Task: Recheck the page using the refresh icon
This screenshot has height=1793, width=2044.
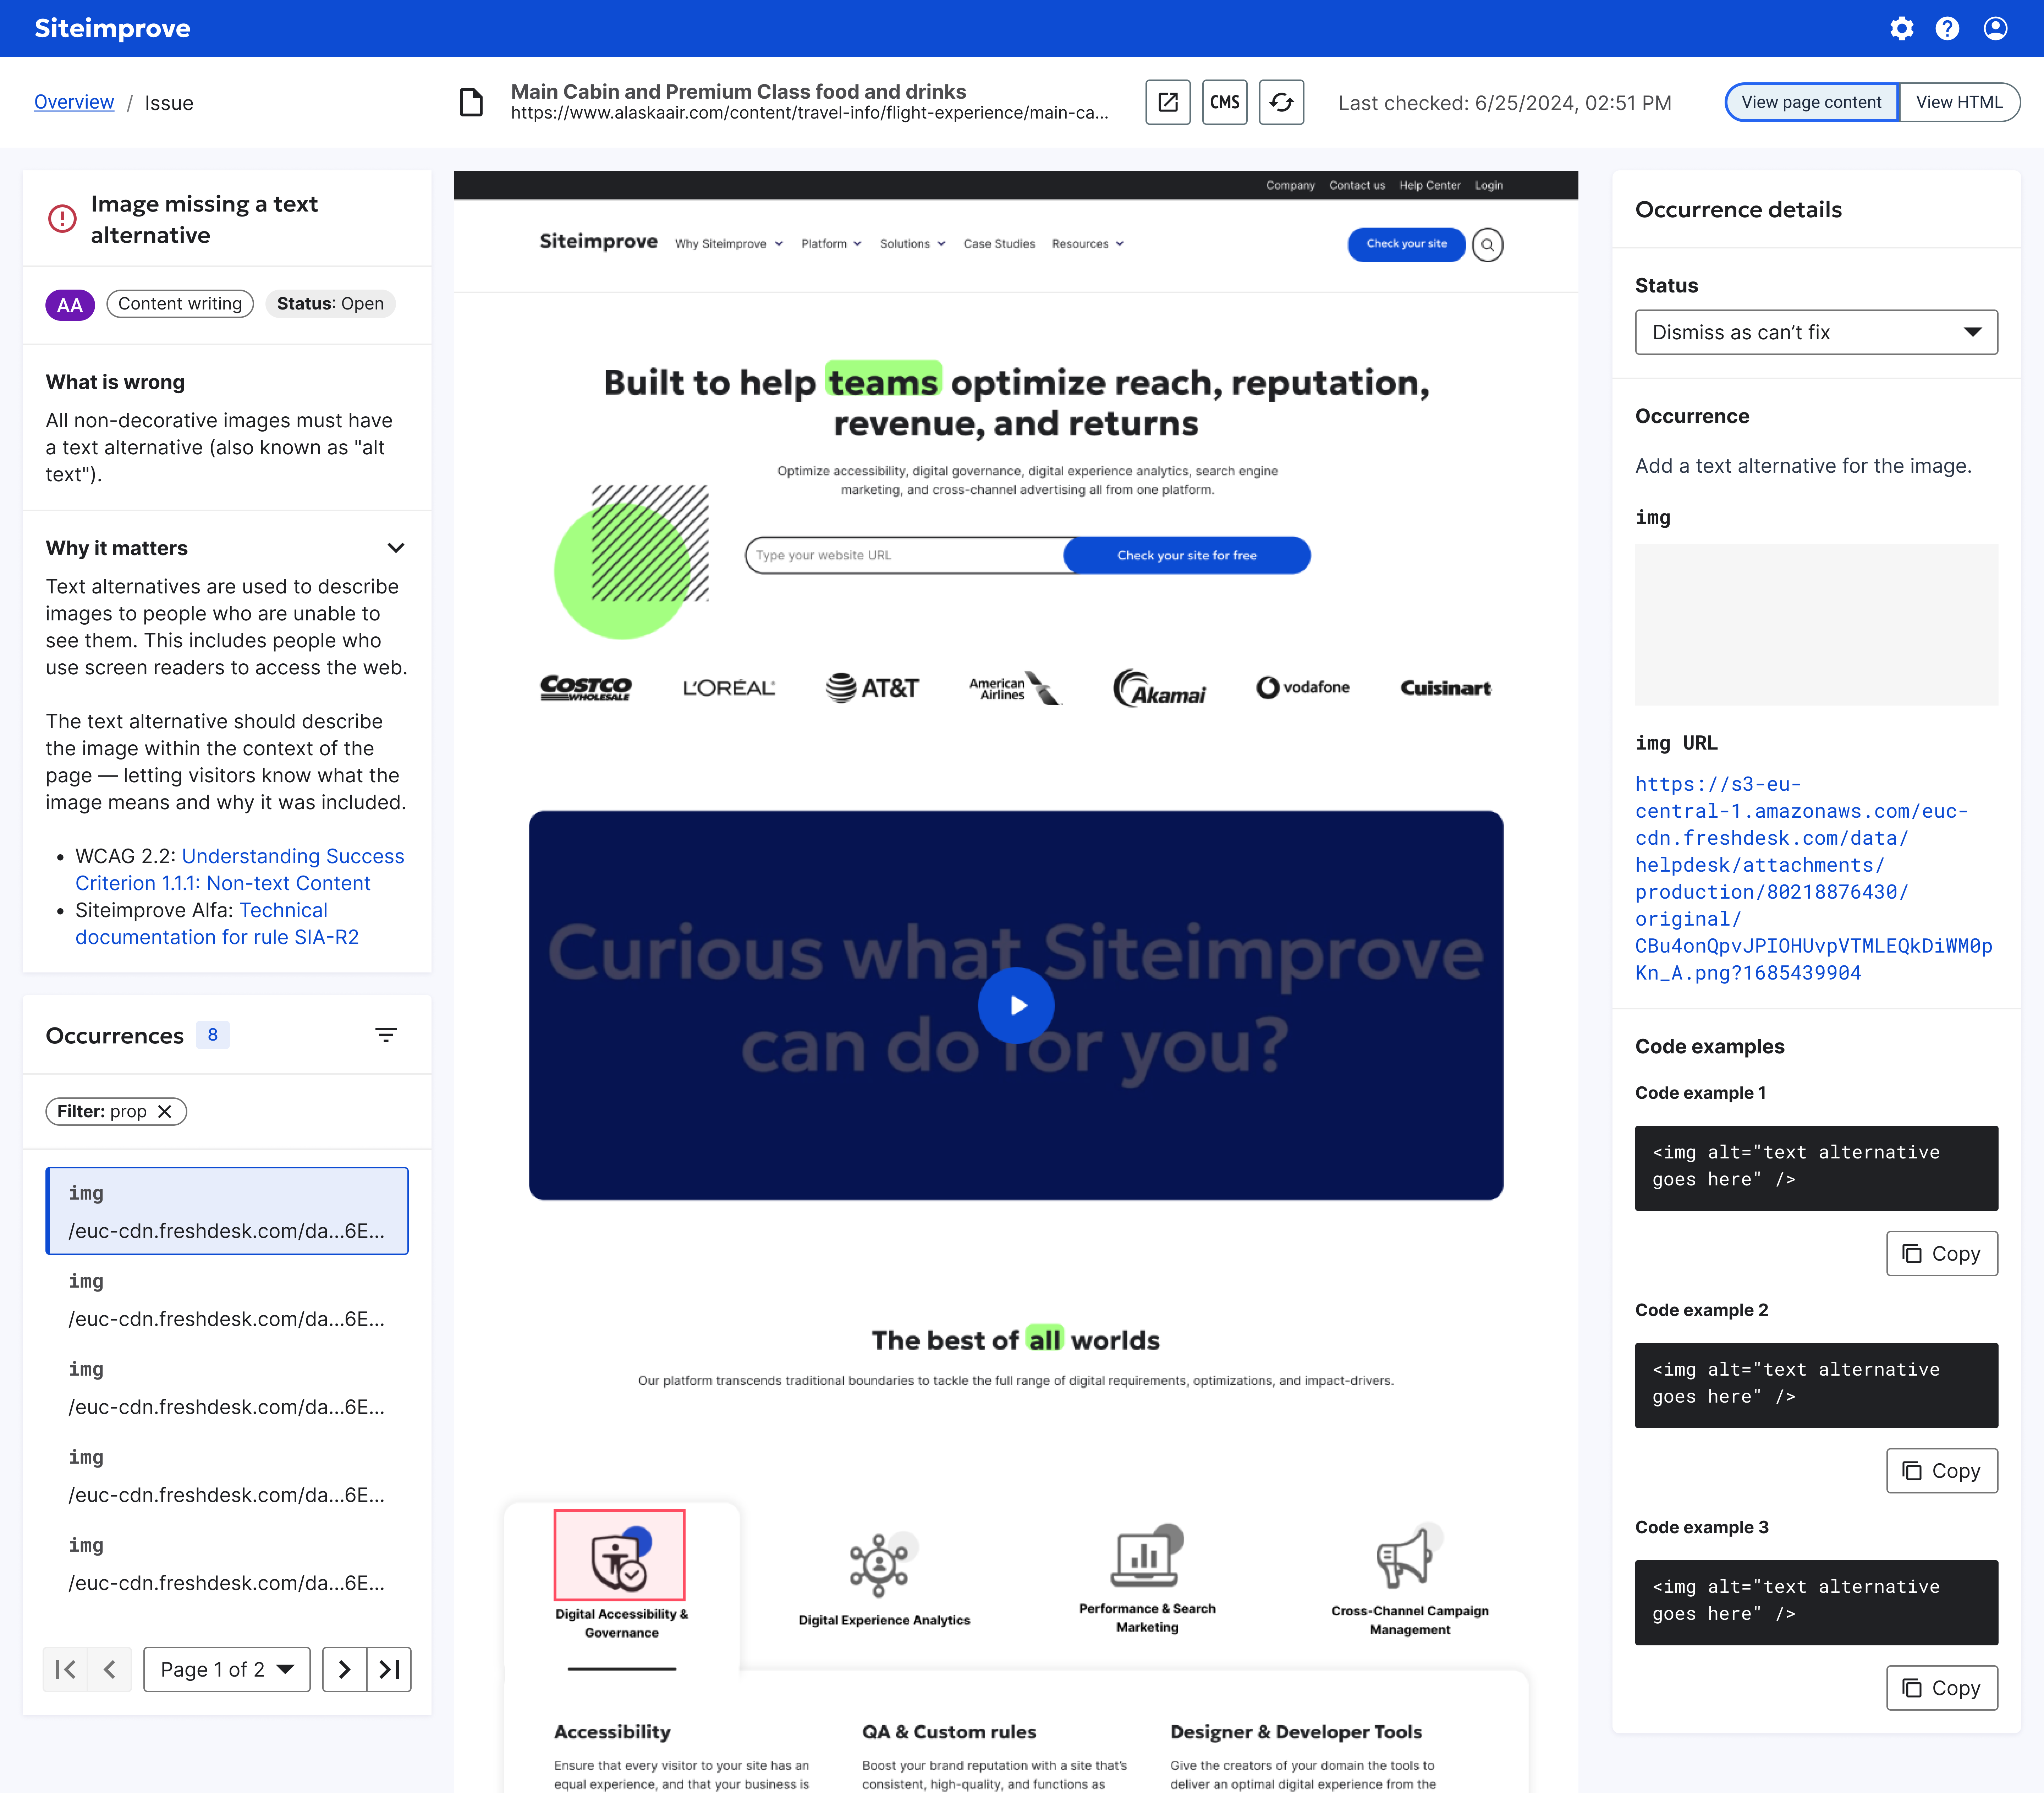Action: [x=1282, y=102]
